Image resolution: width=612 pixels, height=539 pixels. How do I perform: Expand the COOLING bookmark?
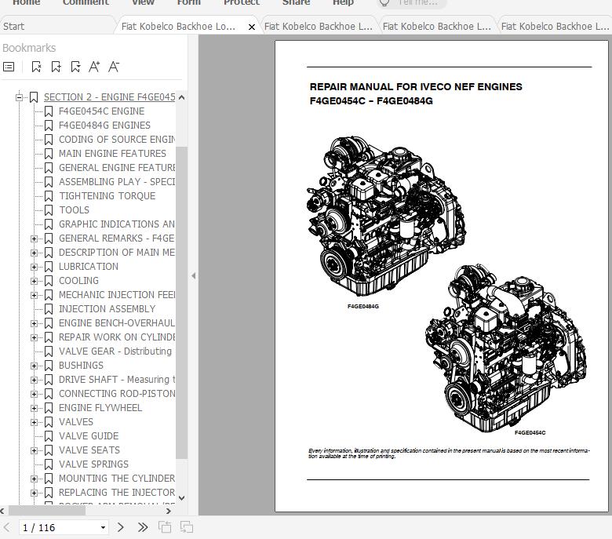click(x=34, y=281)
